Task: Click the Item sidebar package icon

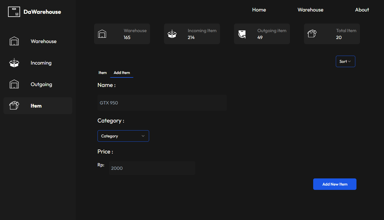Action: [14, 106]
